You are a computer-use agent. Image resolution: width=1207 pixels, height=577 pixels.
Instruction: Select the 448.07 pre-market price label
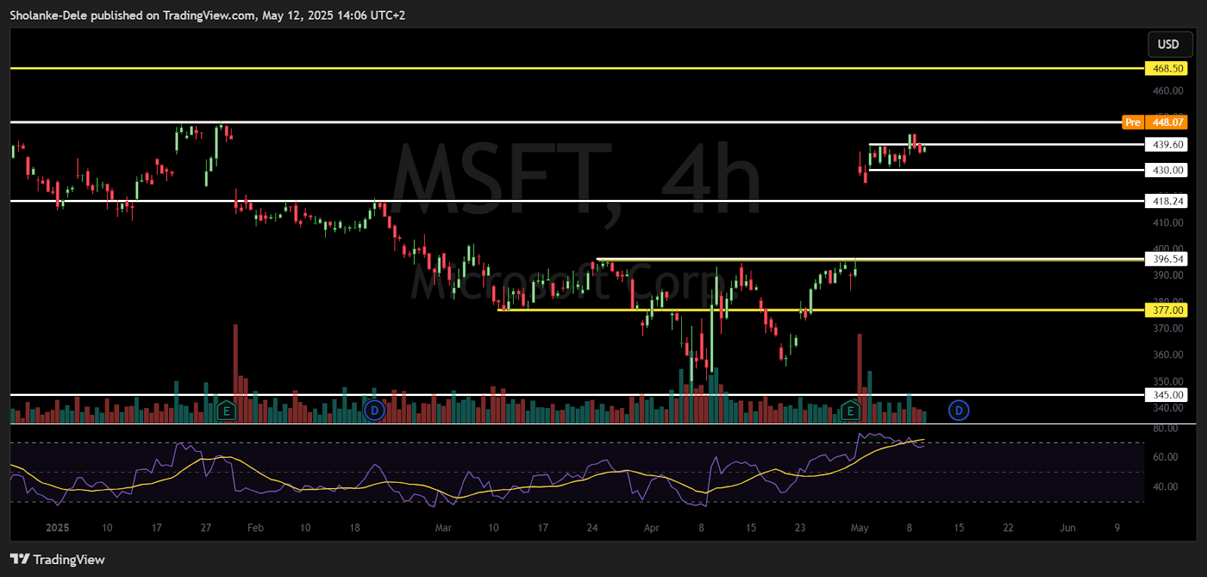[x=1166, y=122]
